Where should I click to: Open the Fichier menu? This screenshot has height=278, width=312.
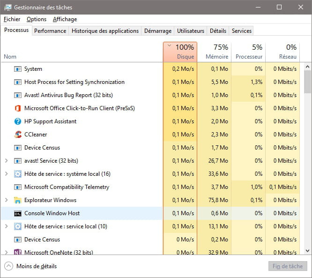click(x=12, y=19)
